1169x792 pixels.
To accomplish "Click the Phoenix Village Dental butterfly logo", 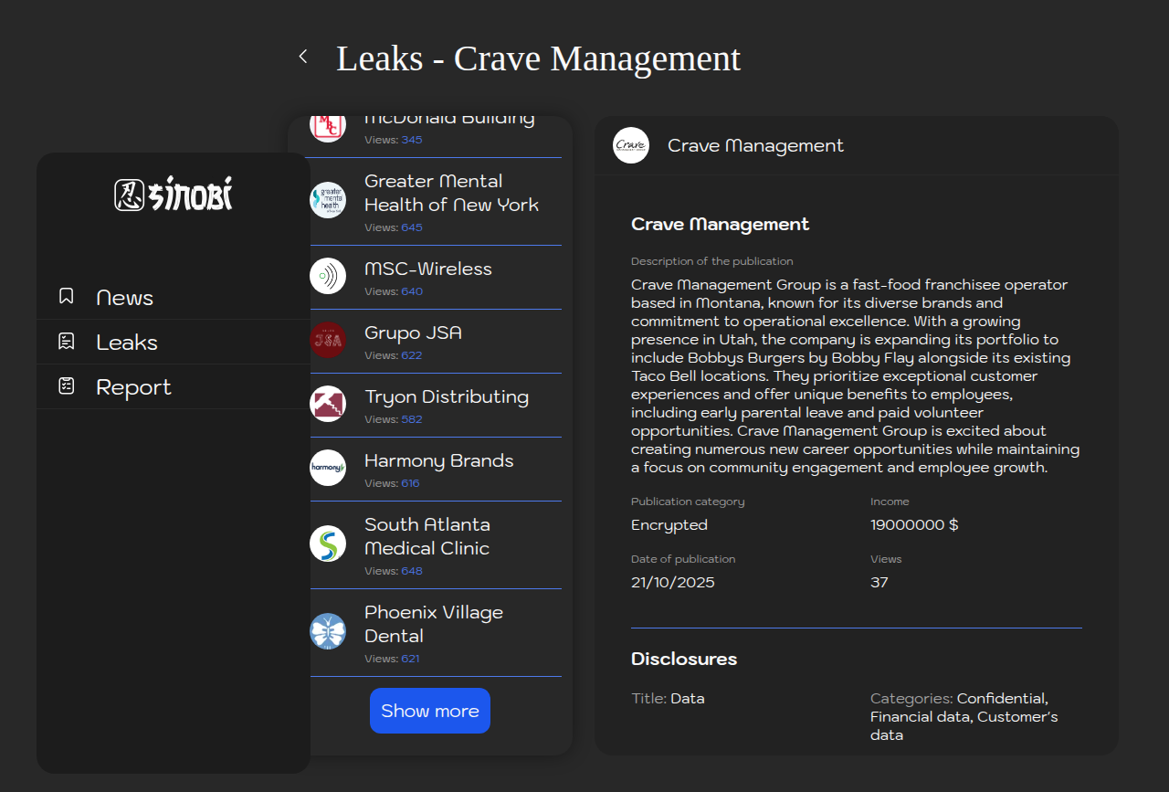I will [x=328, y=631].
